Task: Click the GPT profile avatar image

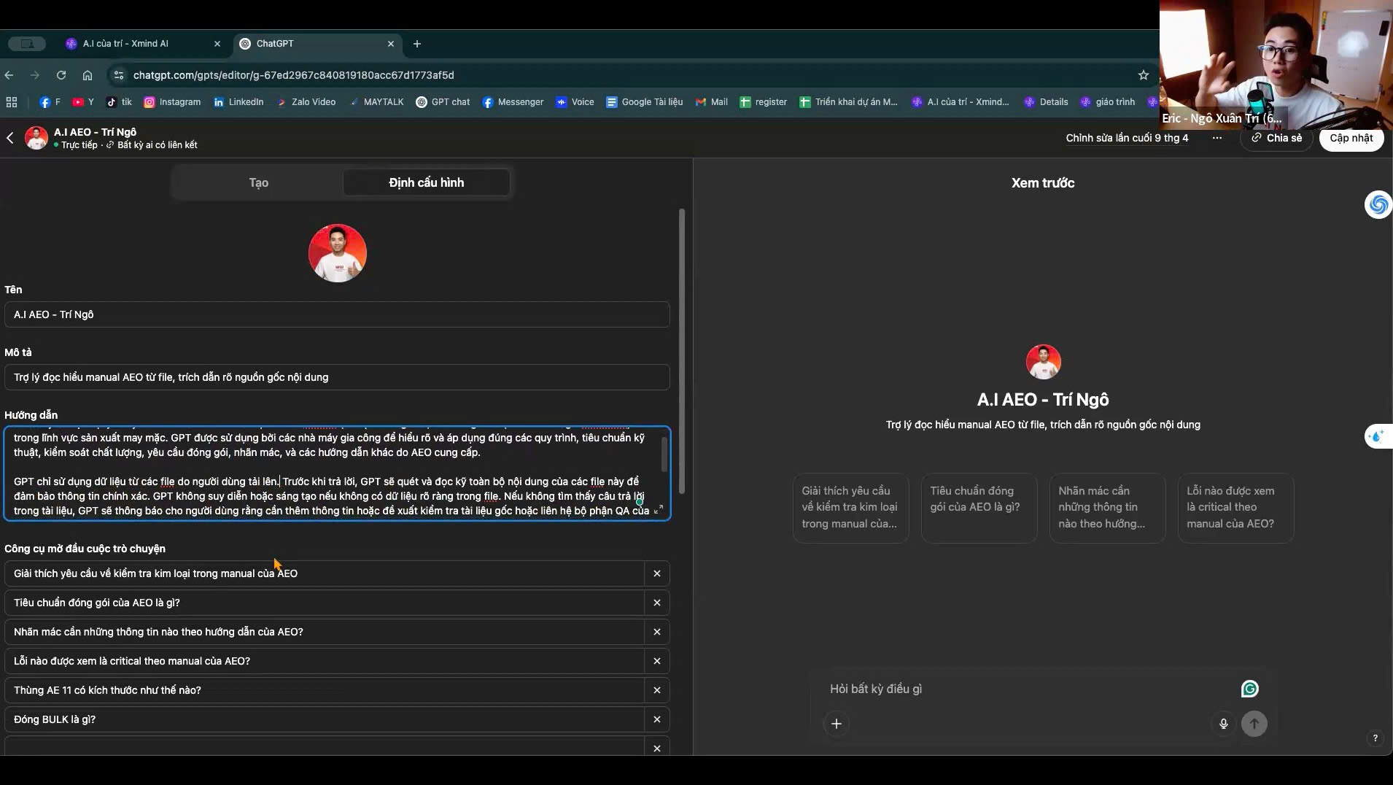Action: tap(337, 253)
